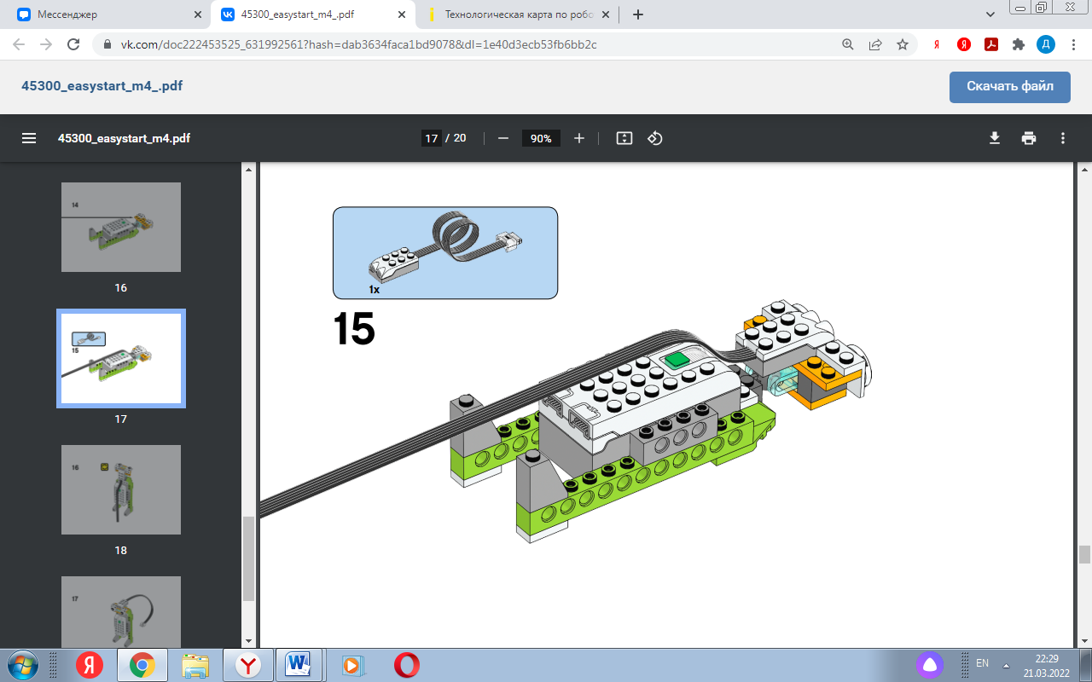Click the thumbnail panel scroll-down arrow
1092x682 pixels.
(x=249, y=640)
